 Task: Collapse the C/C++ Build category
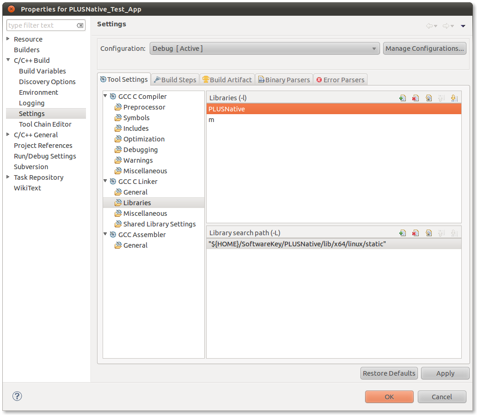(x=8, y=60)
